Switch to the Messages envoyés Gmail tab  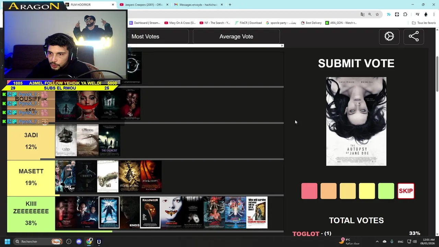pos(198,5)
